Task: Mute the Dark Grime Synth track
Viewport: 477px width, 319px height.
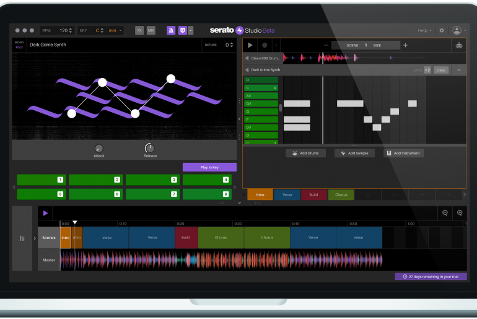Action: click(x=247, y=70)
